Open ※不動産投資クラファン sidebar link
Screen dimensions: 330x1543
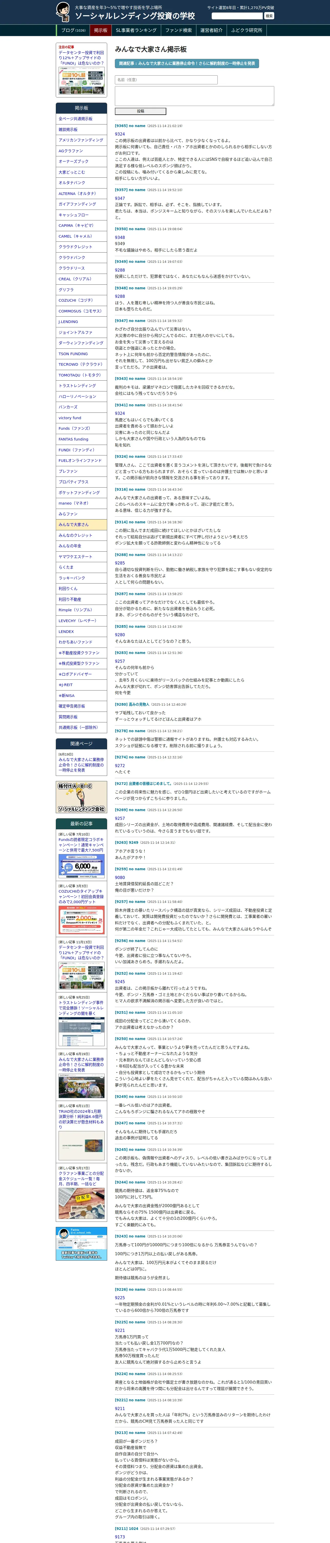[81, 653]
